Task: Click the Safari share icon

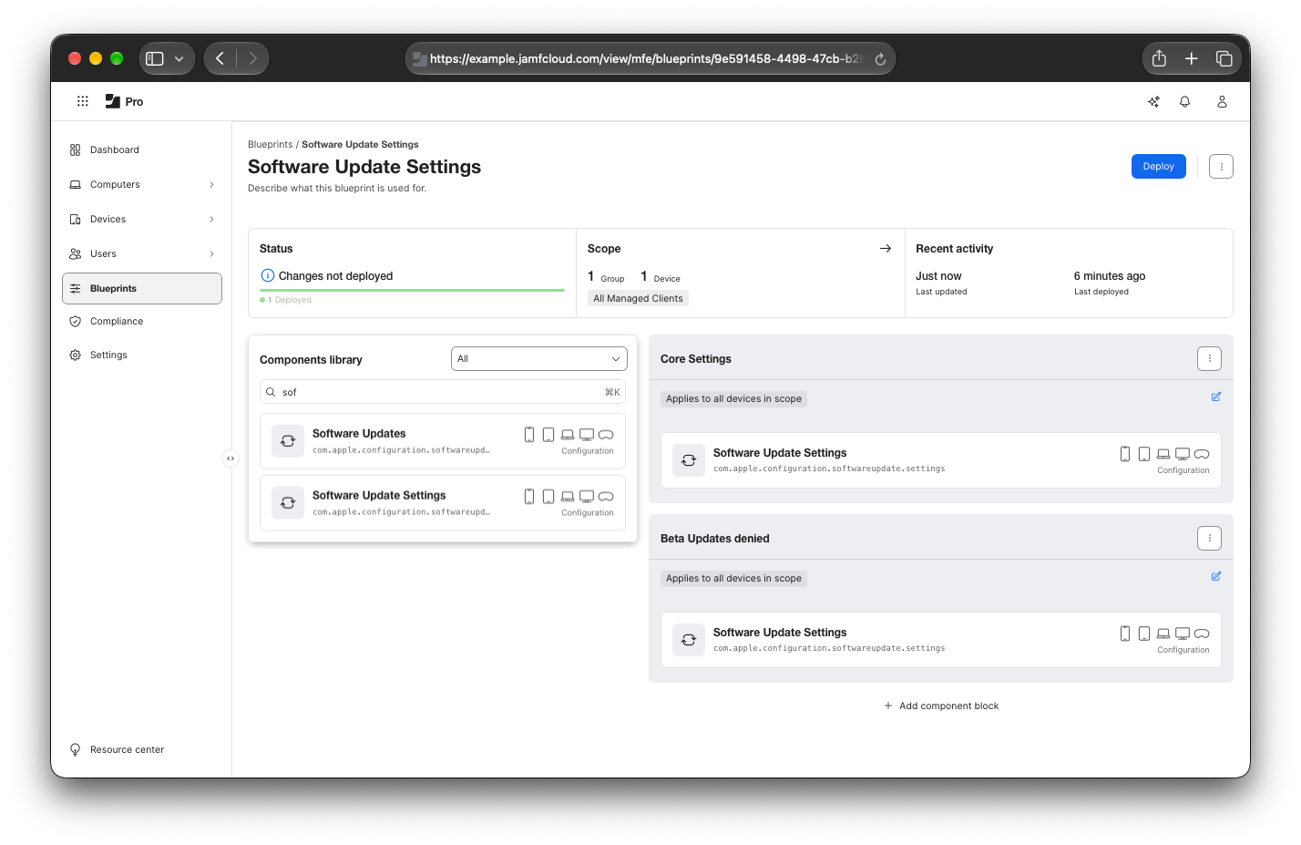Action: pyautogui.click(x=1159, y=58)
